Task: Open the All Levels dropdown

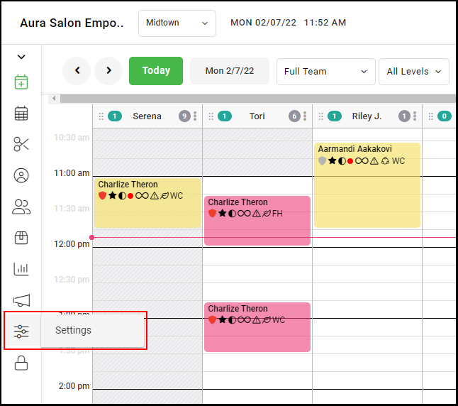Action: [x=414, y=71]
